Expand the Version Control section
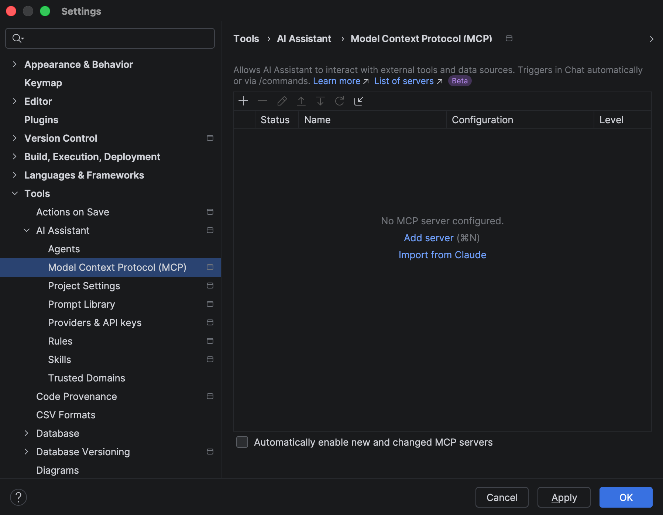Screen dimensions: 663x515 (x=14, y=138)
